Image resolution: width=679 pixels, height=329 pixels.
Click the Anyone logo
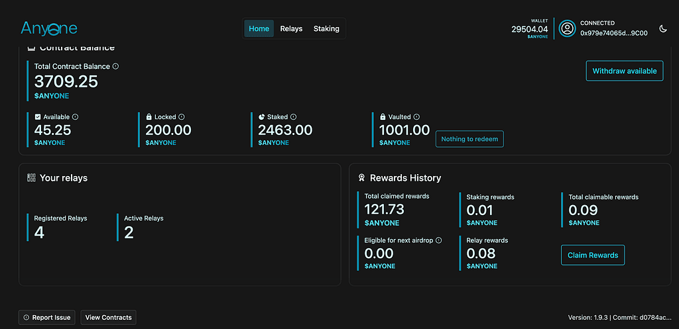tap(49, 28)
